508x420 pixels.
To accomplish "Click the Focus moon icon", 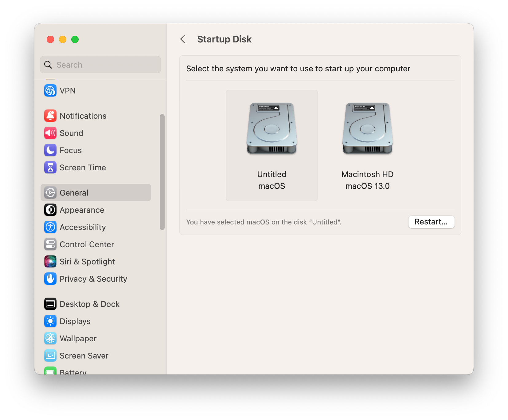I will pyautogui.click(x=50, y=150).
